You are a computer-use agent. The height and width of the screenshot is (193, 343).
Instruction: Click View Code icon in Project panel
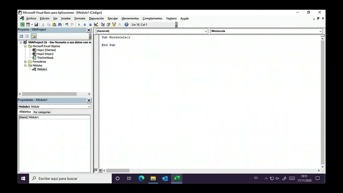tap(21, 36)
